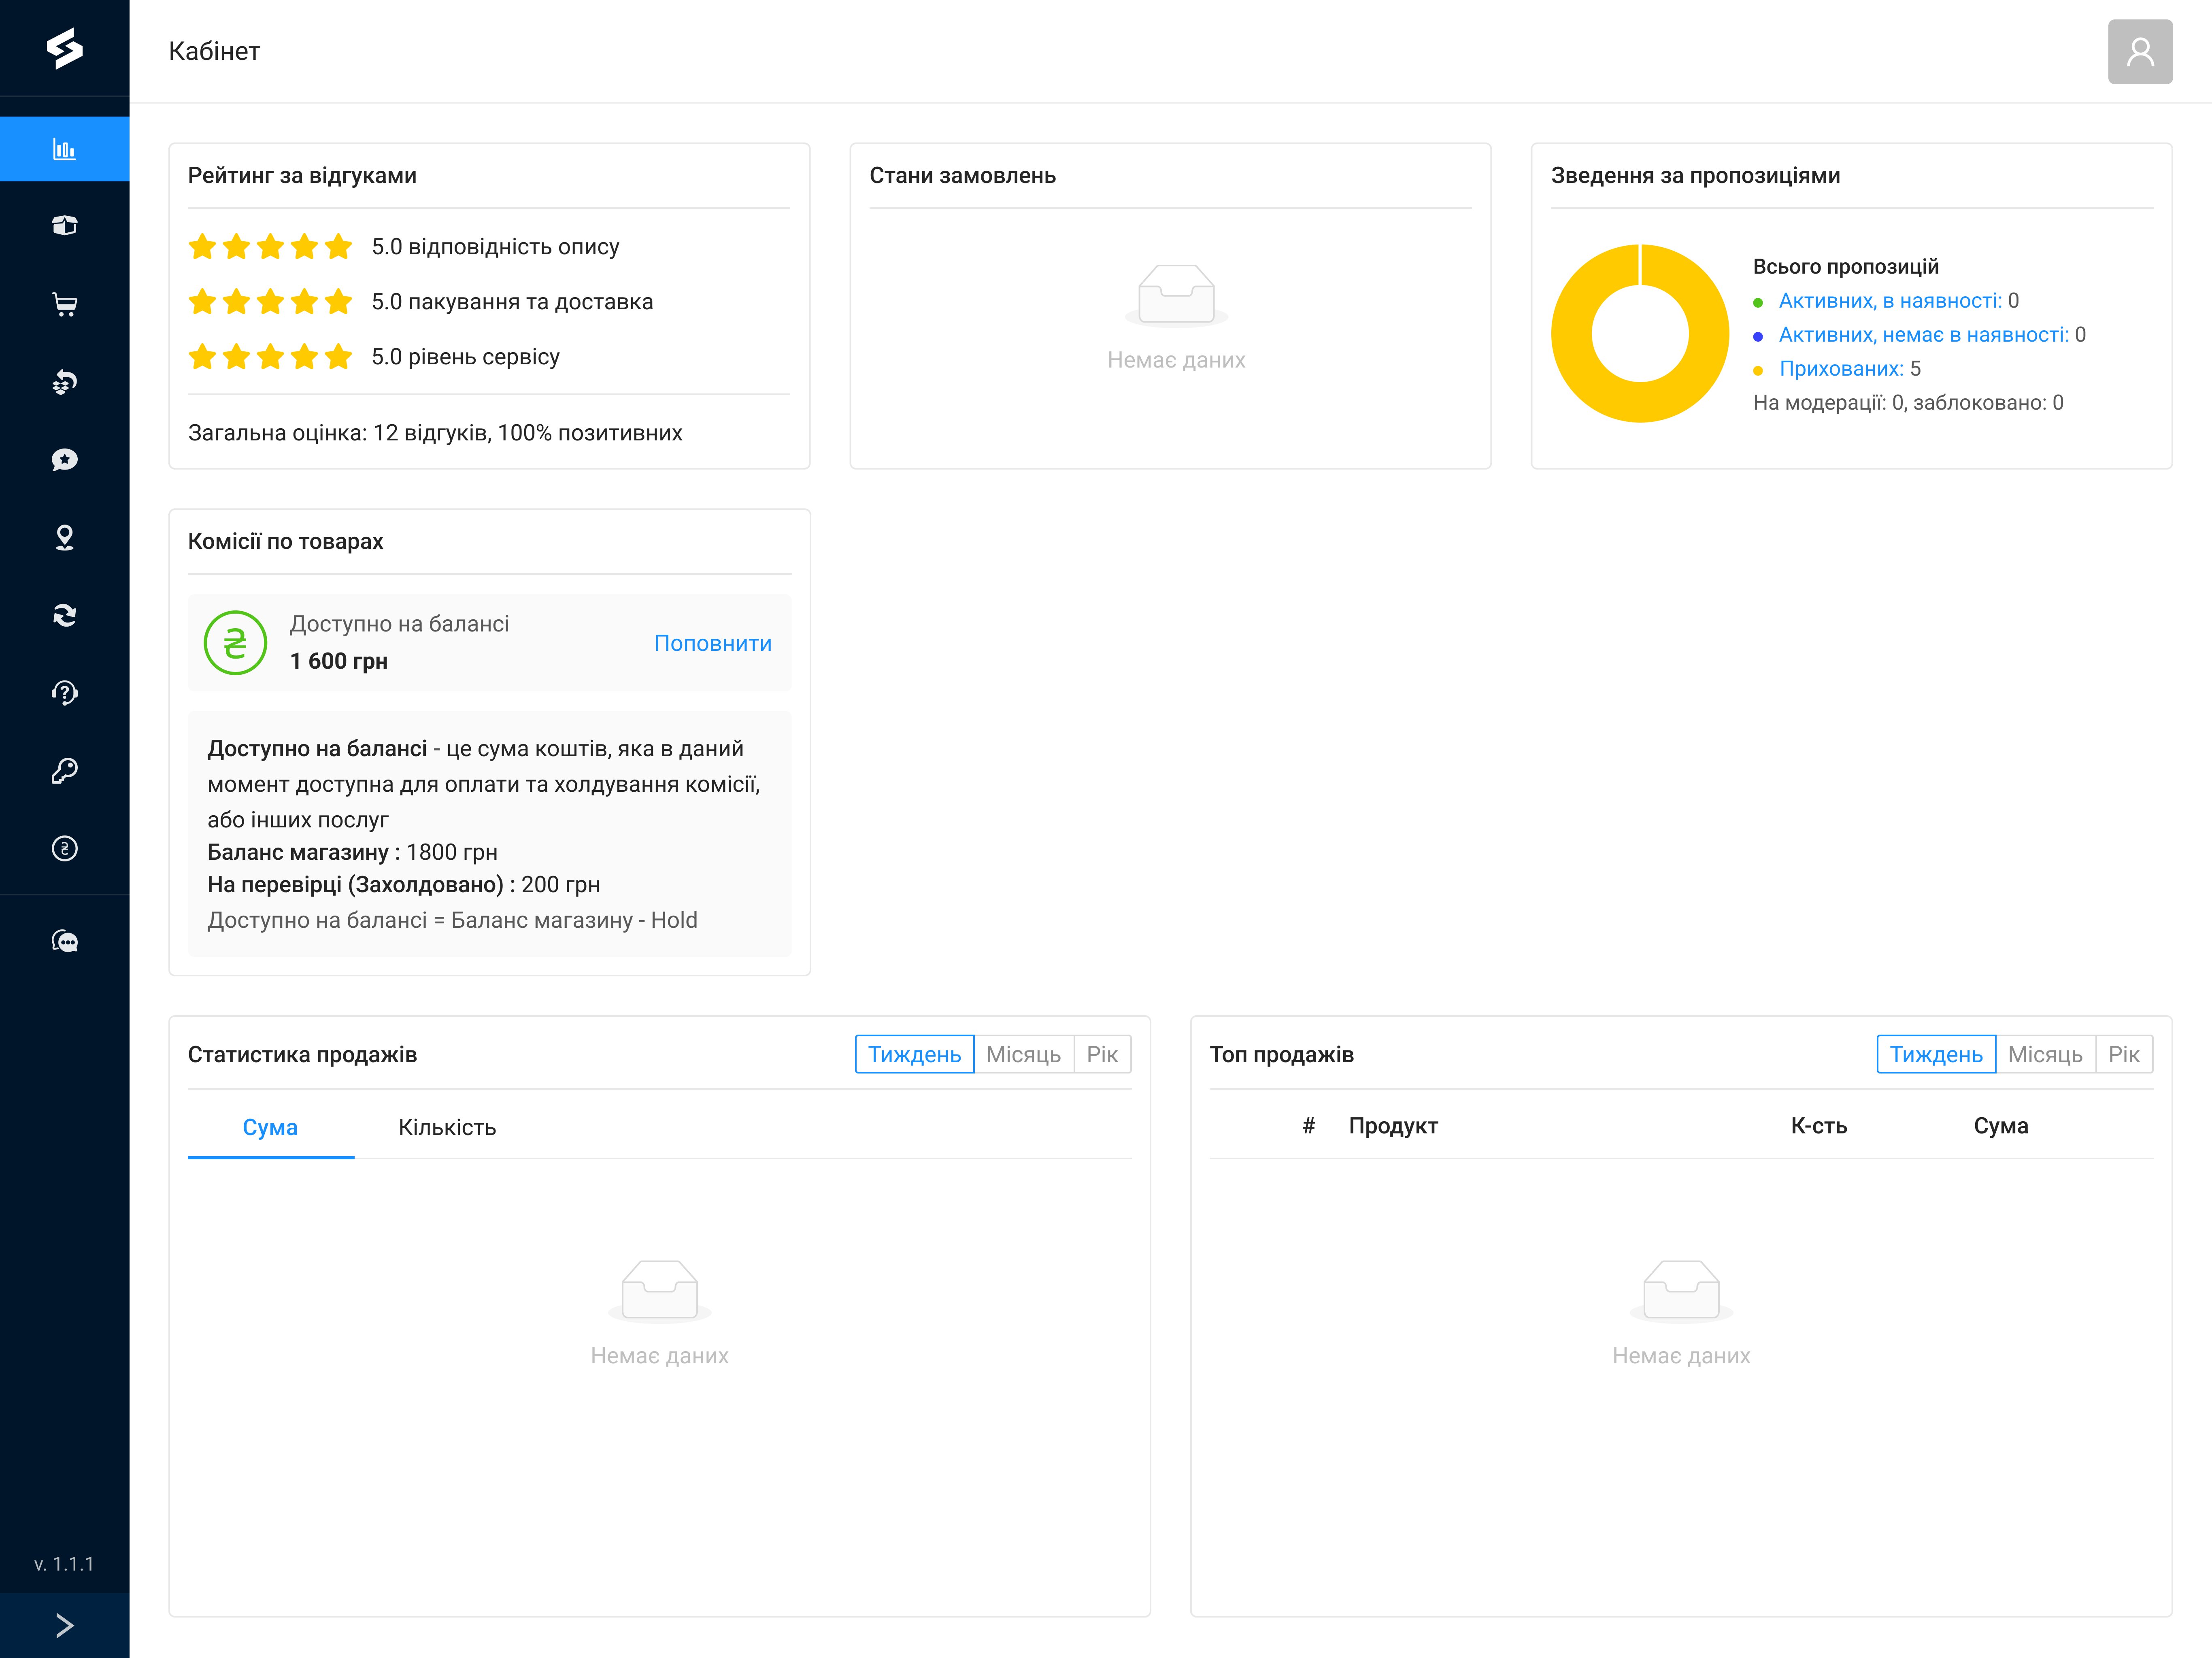Viewport: 2212px width, 1658px height.
Task: Open the orders shopping cart icon
Action: (x=64, y=304)
